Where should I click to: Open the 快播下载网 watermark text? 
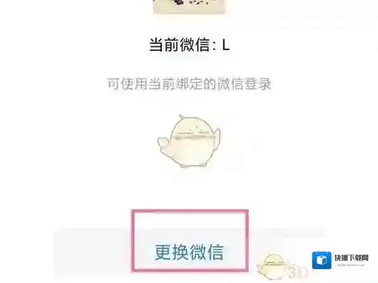[351, 258]
